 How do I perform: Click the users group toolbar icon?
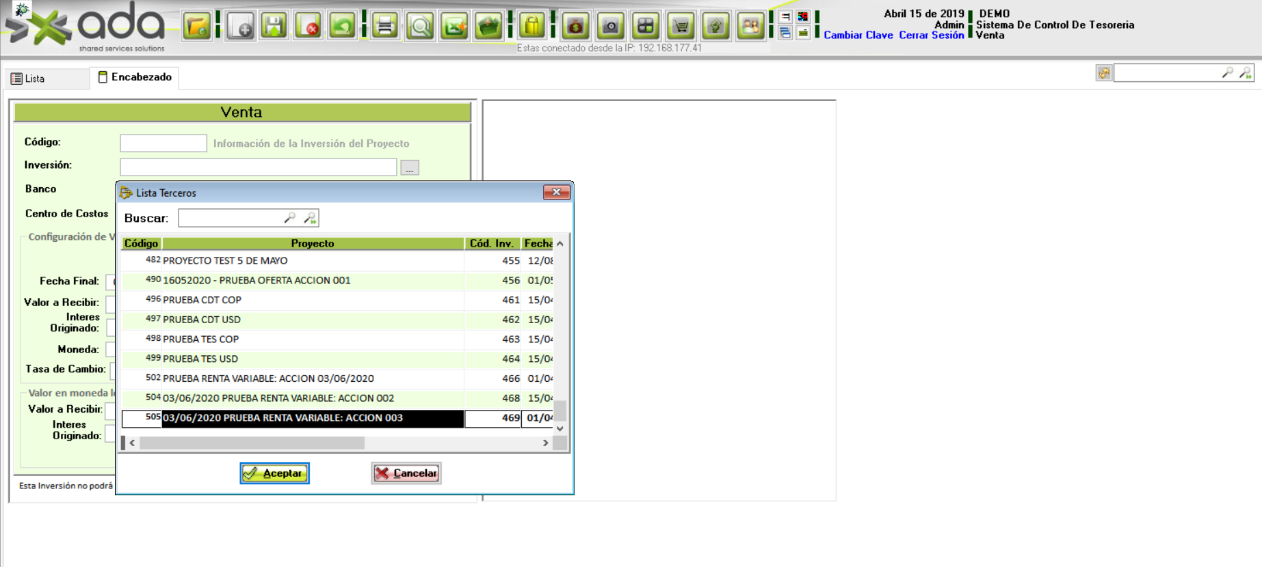(750, 27)
